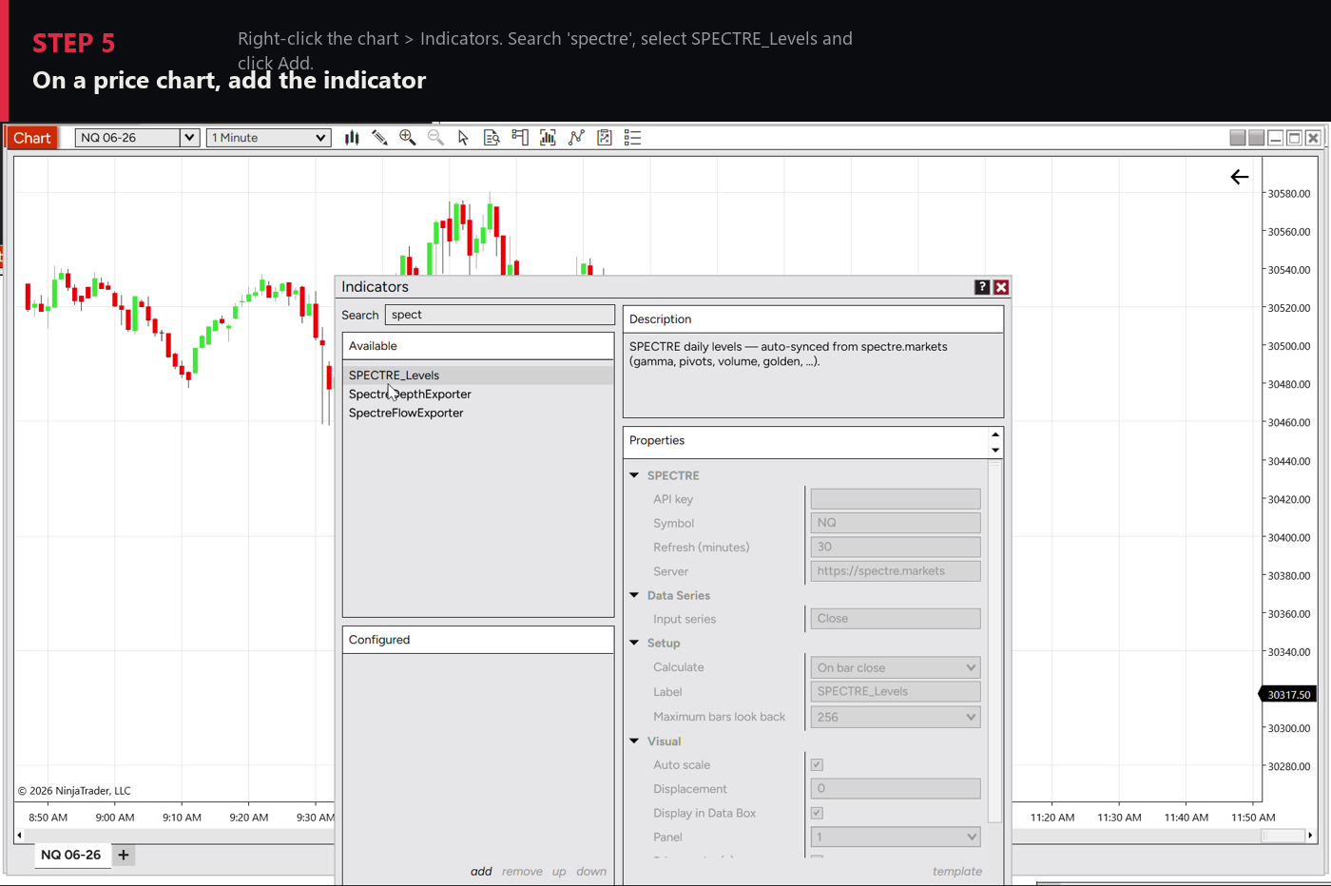Click Properties panel up arrow
This screenshot has height=886, width=1331.
pos(995,434)
